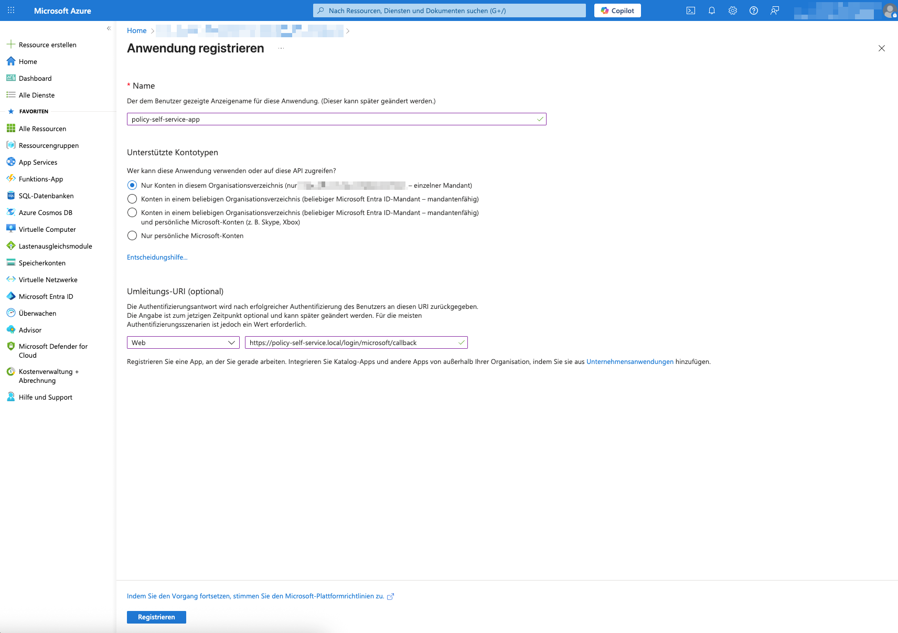Launch Copilot from the top bar

[617, 10]
